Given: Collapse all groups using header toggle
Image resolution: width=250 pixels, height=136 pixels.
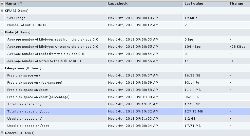Looking at the screenshot, I should (x=2, y=4).
